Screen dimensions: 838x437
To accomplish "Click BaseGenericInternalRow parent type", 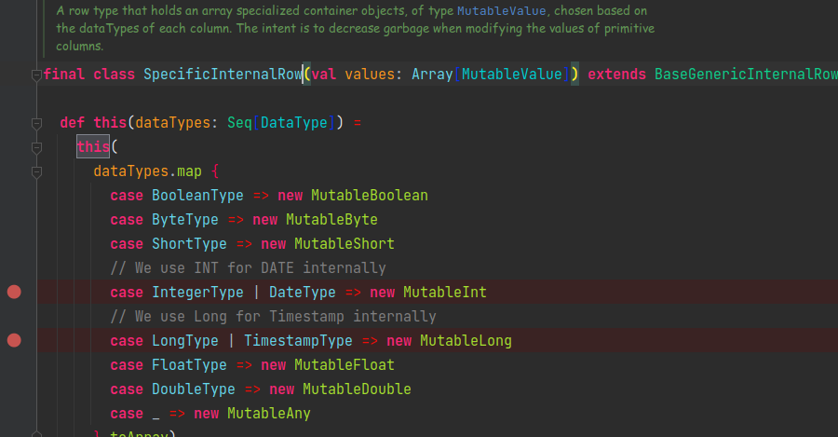I will tap(746, 74).
